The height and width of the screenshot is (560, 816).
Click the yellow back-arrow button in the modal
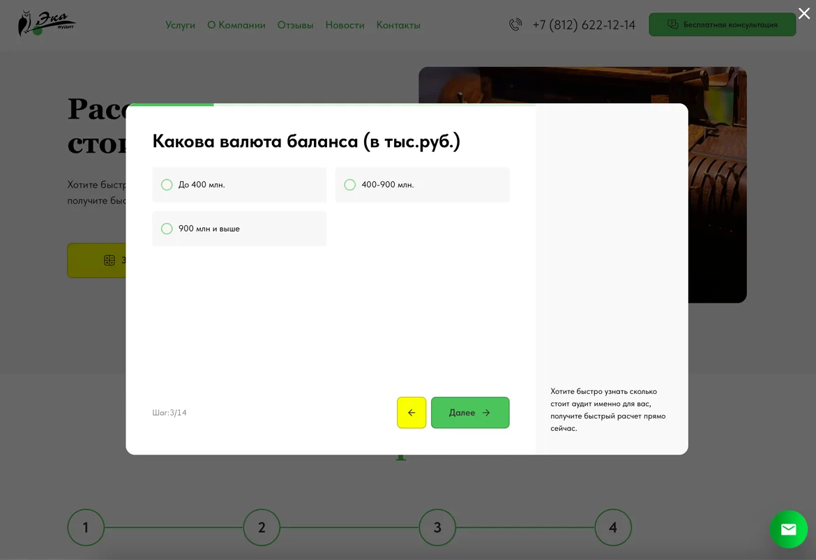(x=411, y=412)
